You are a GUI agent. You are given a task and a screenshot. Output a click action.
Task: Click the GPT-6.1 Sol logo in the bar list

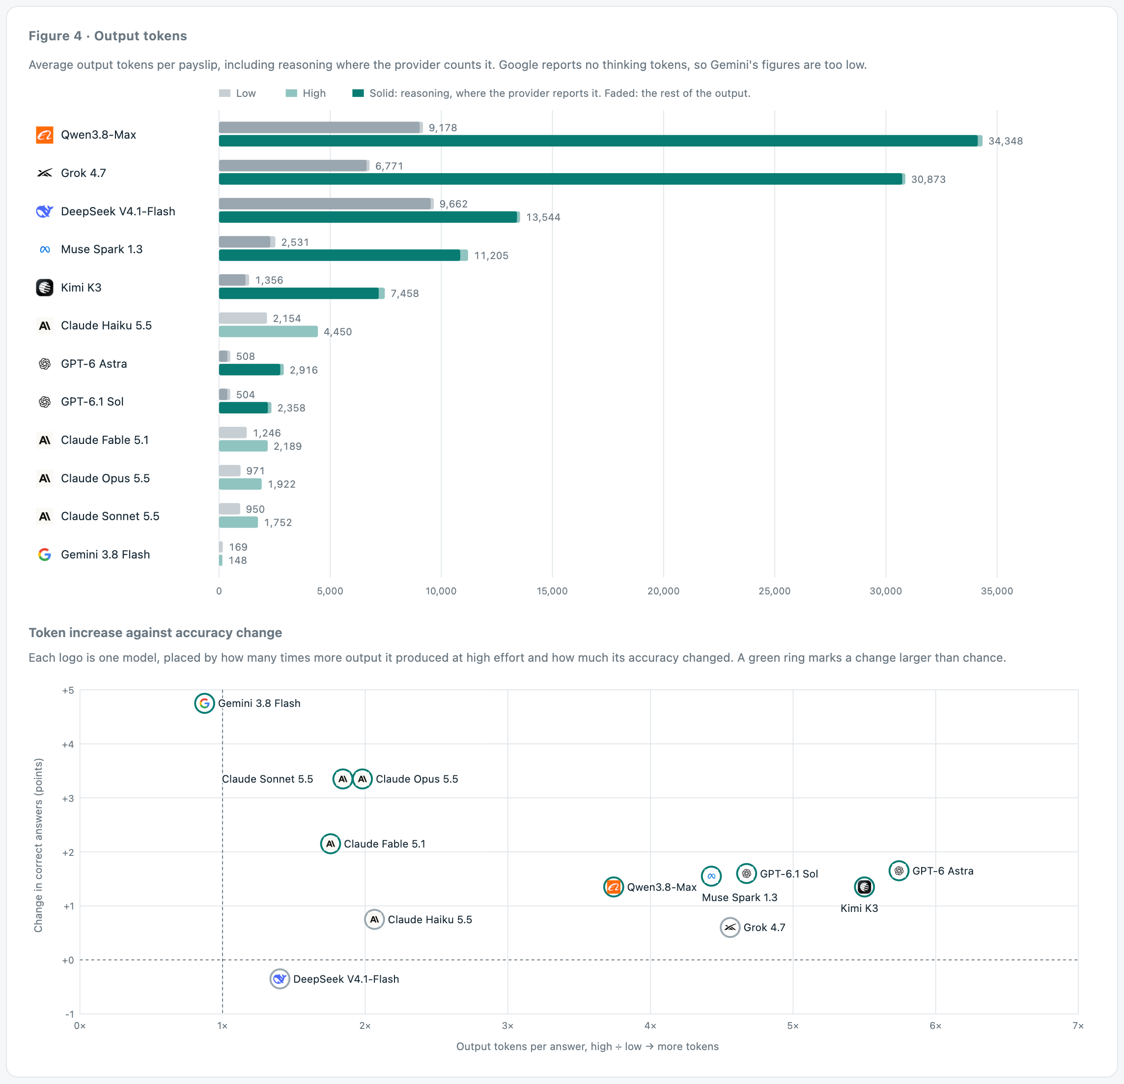45,402
